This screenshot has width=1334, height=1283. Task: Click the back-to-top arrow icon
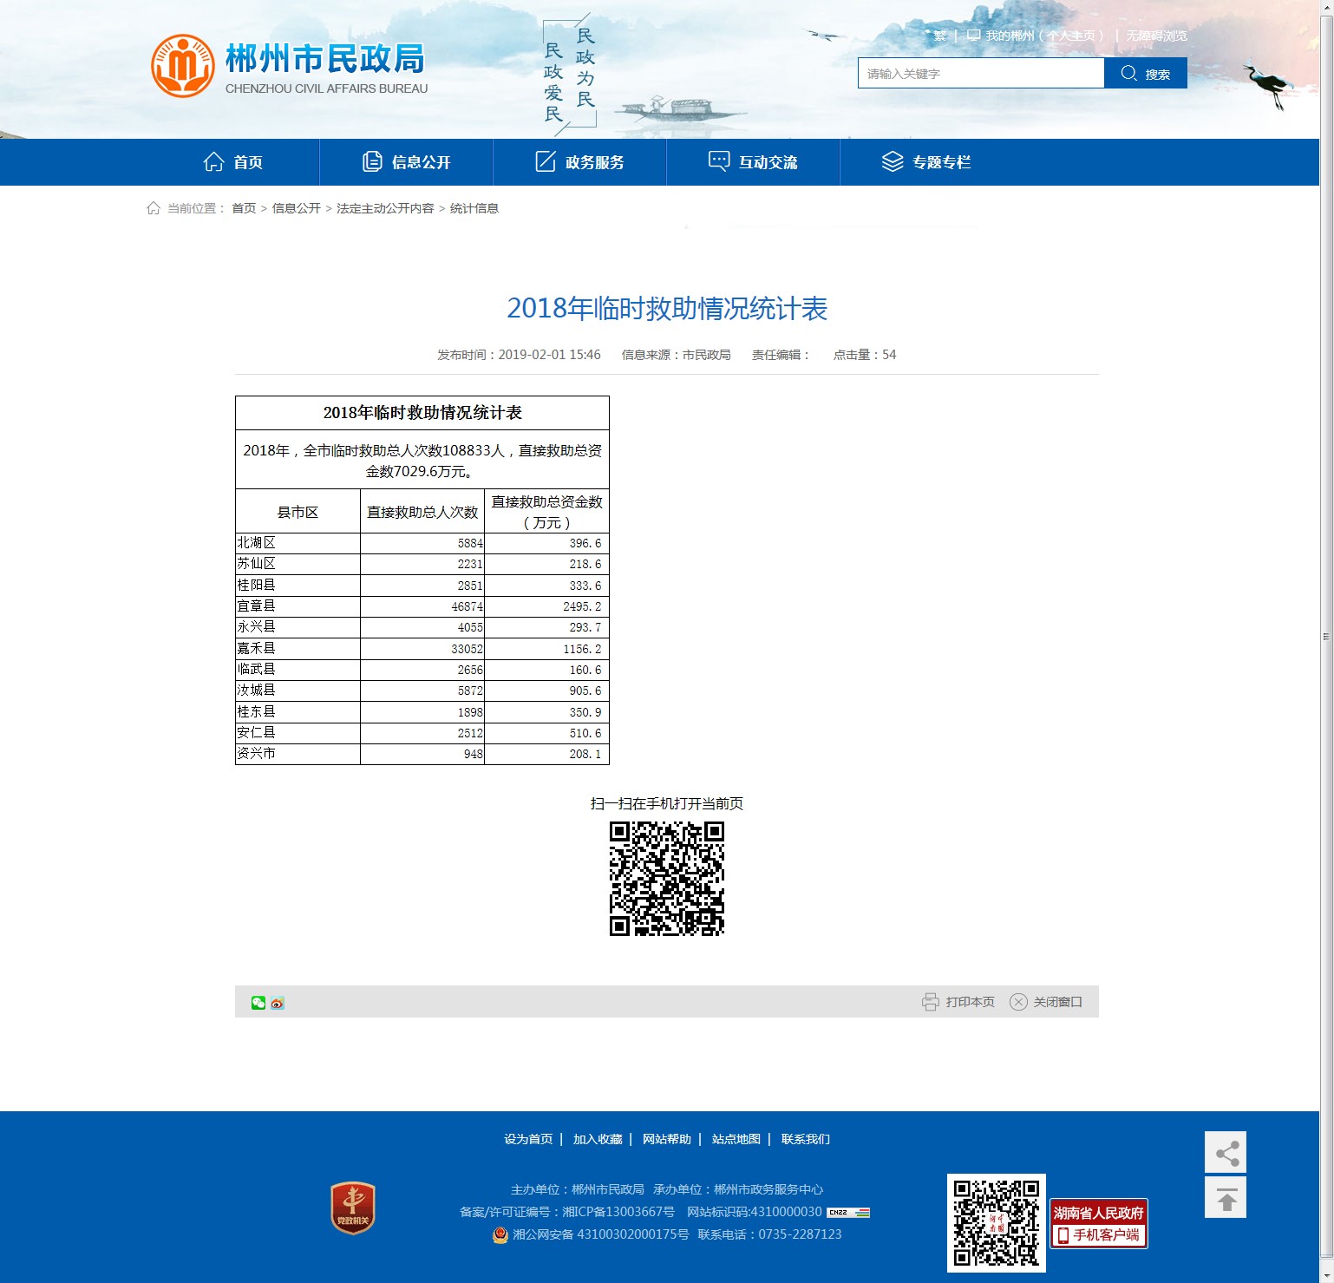[1226, 1198]
